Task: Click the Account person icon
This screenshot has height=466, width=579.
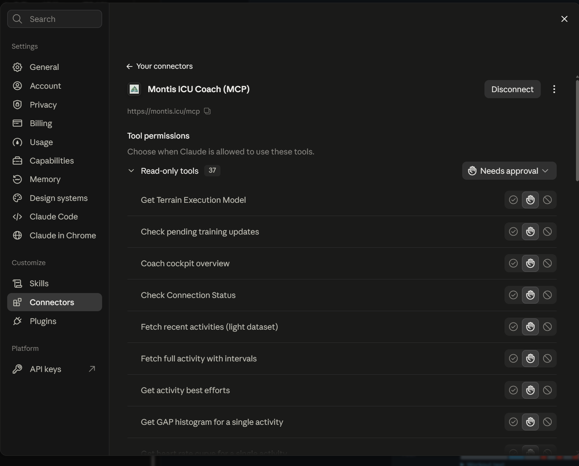Action: point(17,86)
